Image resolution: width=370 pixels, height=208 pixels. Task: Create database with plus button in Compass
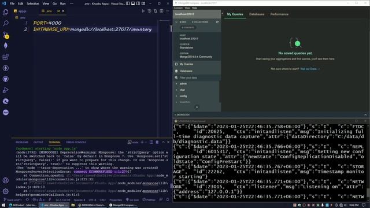click(197, 107)
